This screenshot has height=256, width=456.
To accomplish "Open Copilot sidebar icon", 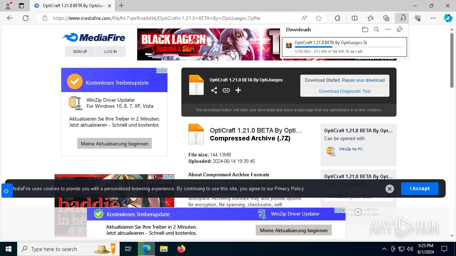I will point(448,18).
